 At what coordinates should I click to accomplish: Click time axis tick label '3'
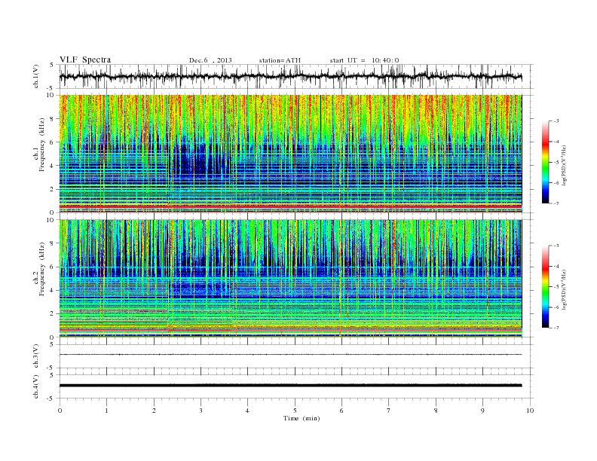[x=201, y=411]
